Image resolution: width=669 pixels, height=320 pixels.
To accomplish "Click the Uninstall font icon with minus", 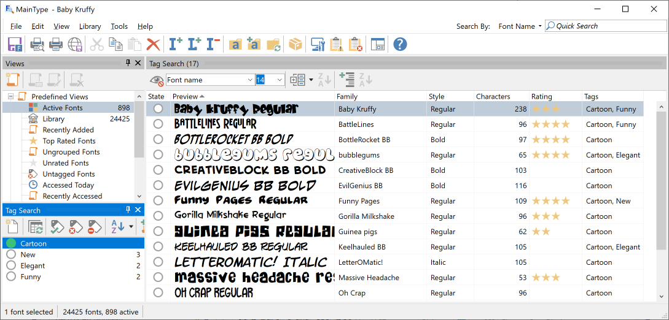I will [213, 44].
